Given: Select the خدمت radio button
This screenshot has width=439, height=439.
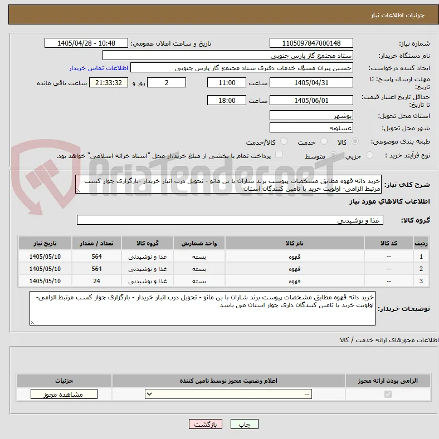Looking at the screenshot, I should coord(324,141).
